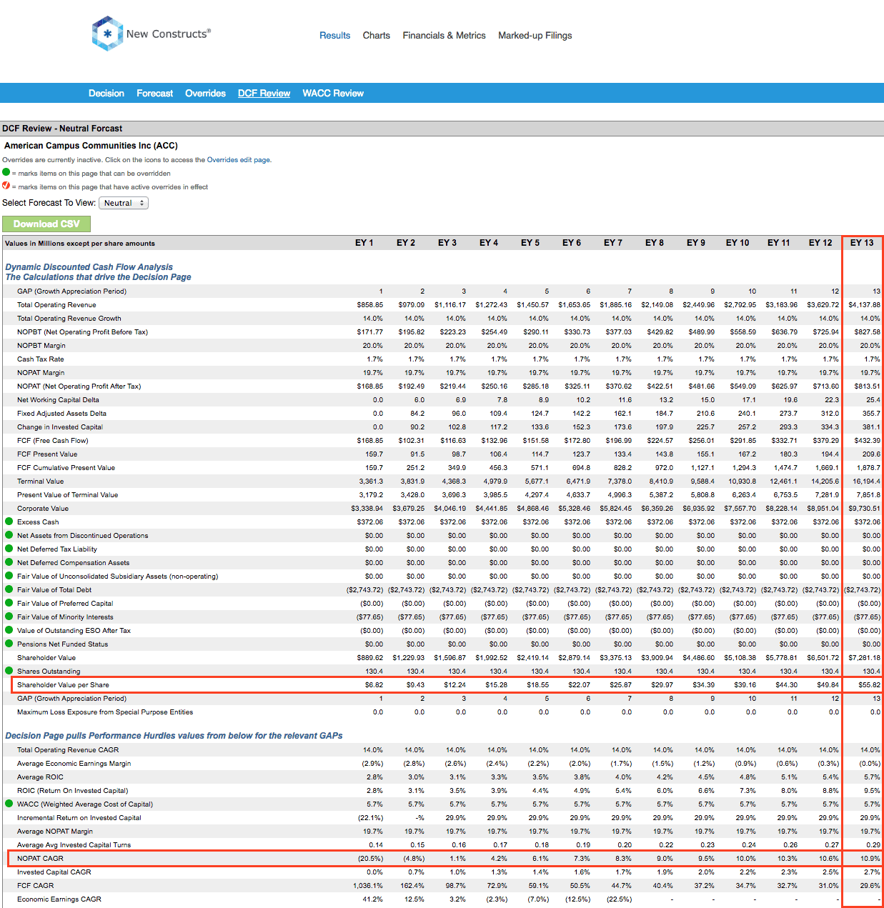Viewport: 884px width, 908px height.
Task: Click override dot for Unconsolidated Subsidiary Assets row
Action: coord(9,576)
